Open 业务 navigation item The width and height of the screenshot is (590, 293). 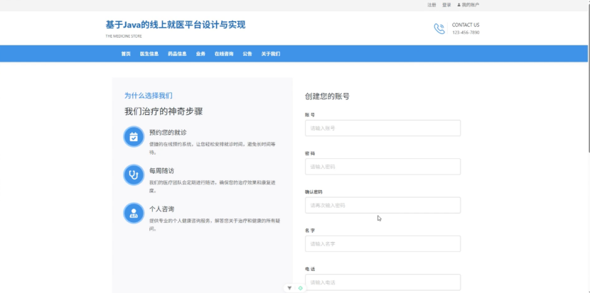point(200,54)
